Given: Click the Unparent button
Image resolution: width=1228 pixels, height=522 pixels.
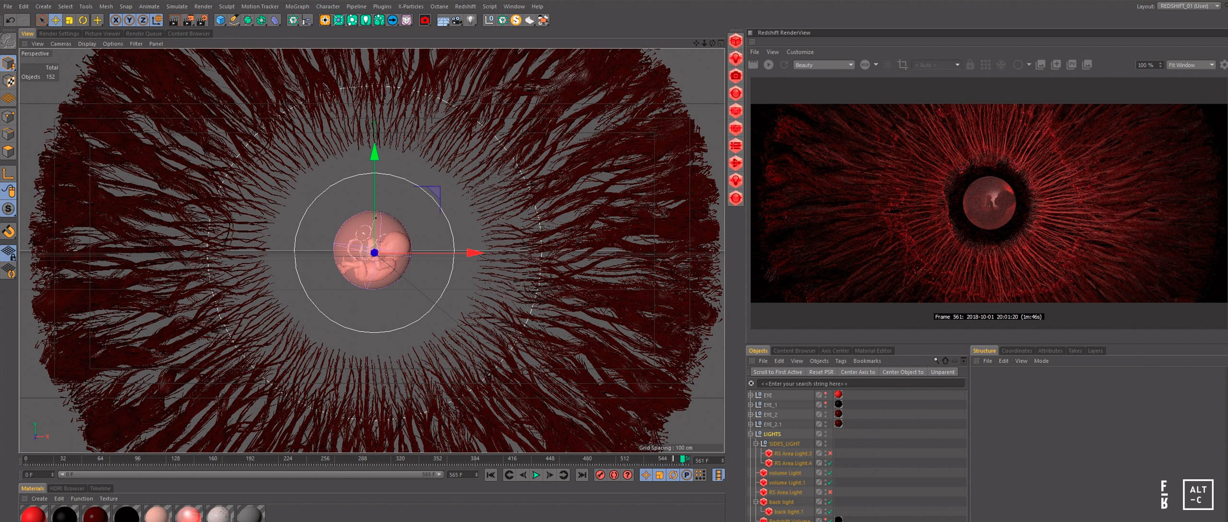Looking at the screenshot, I should [943, 372].
